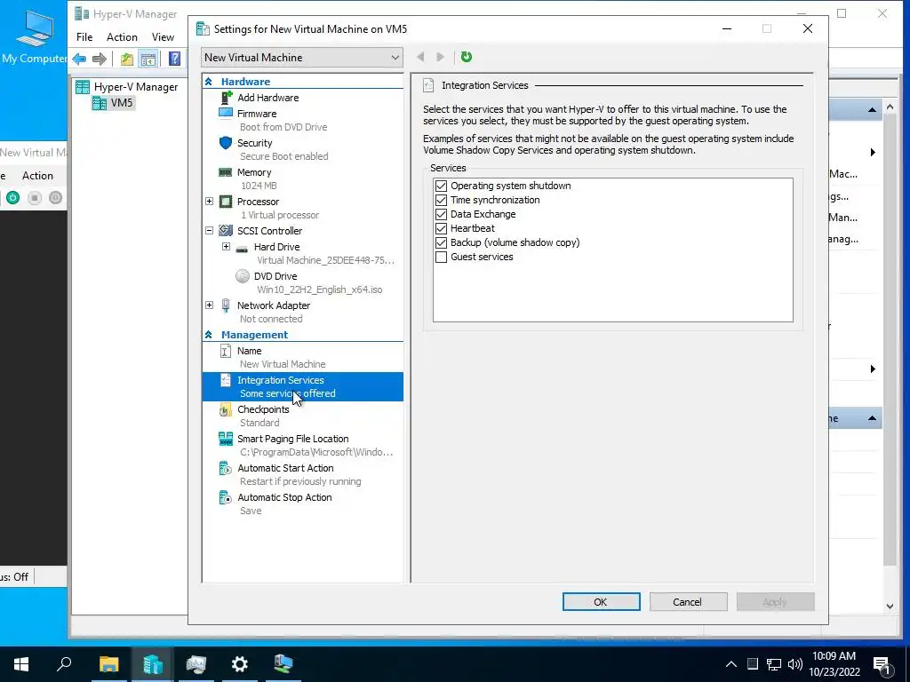Disable the Heartbeat service
Viewport: 910px width, 682px height.
pyautogui.click(x=441, y=228)
